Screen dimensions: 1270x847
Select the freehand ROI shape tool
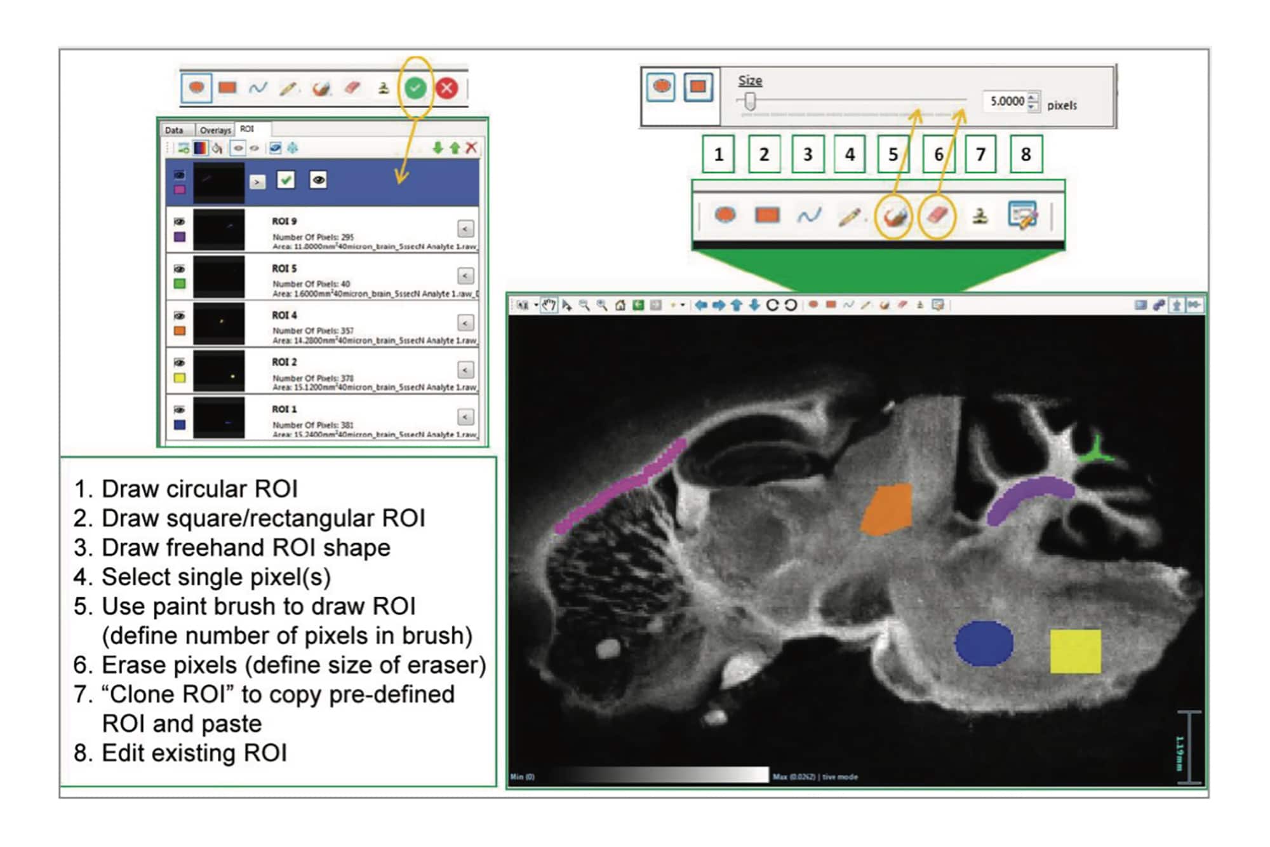pos(810,215)
